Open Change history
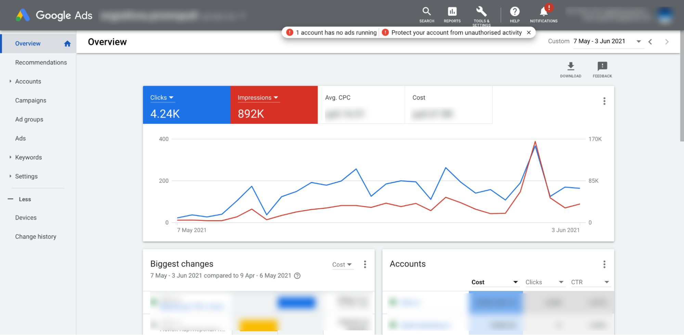Image resolution: width=684 pixels, height=335 pixels. 36,237
